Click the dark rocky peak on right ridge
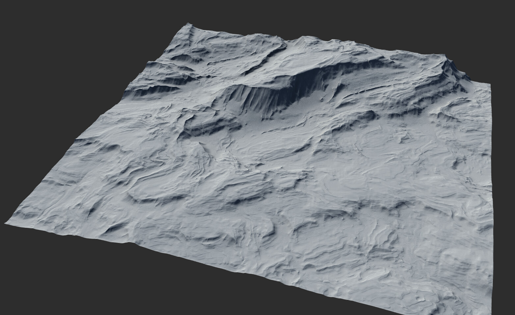 point(451,65)
